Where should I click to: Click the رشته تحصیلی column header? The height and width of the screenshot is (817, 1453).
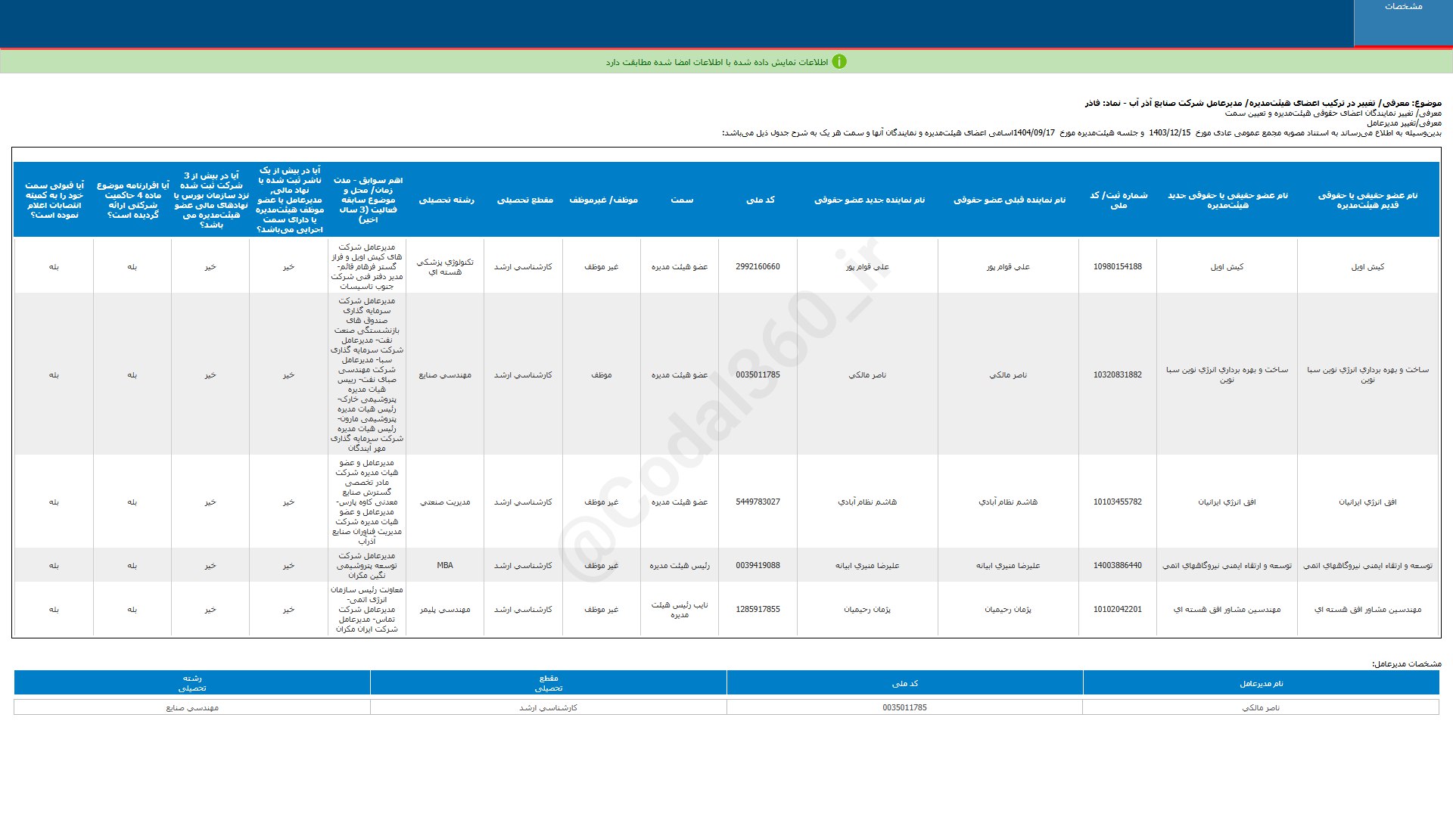446,200
